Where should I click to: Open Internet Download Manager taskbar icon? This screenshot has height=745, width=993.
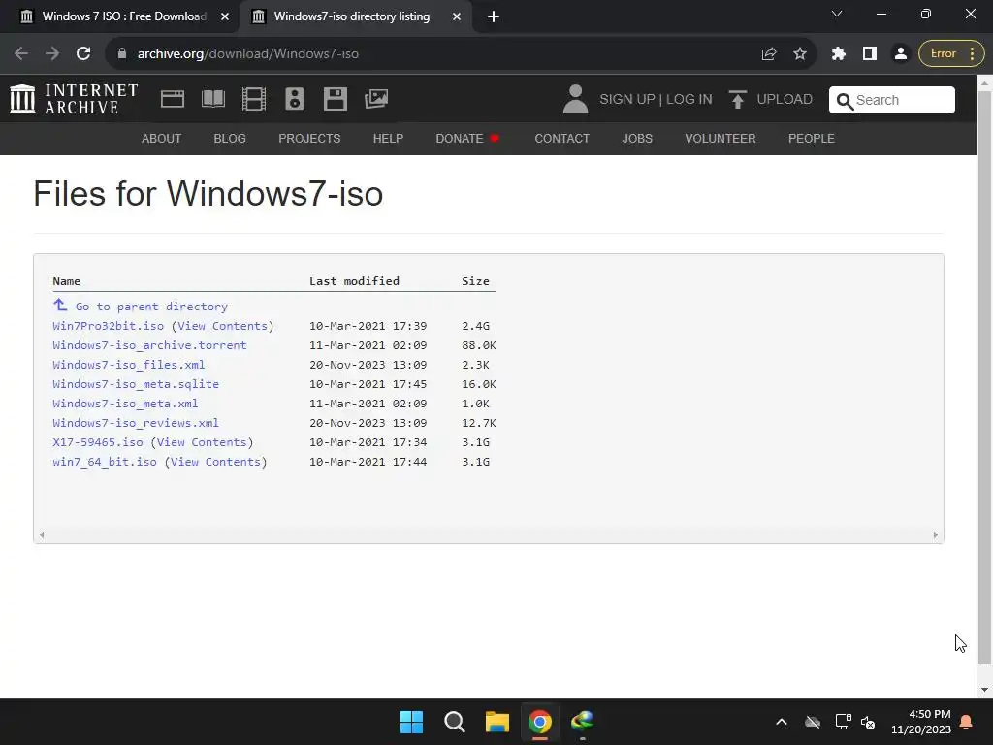click(x=582, y=722)
